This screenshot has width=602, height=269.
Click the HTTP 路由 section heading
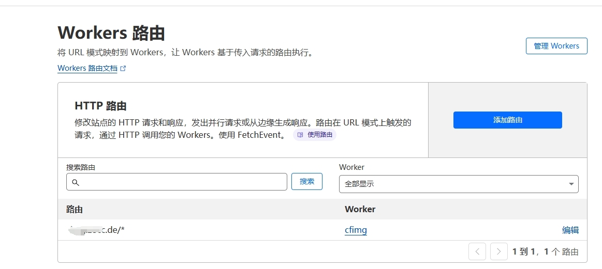click(100, 106)
